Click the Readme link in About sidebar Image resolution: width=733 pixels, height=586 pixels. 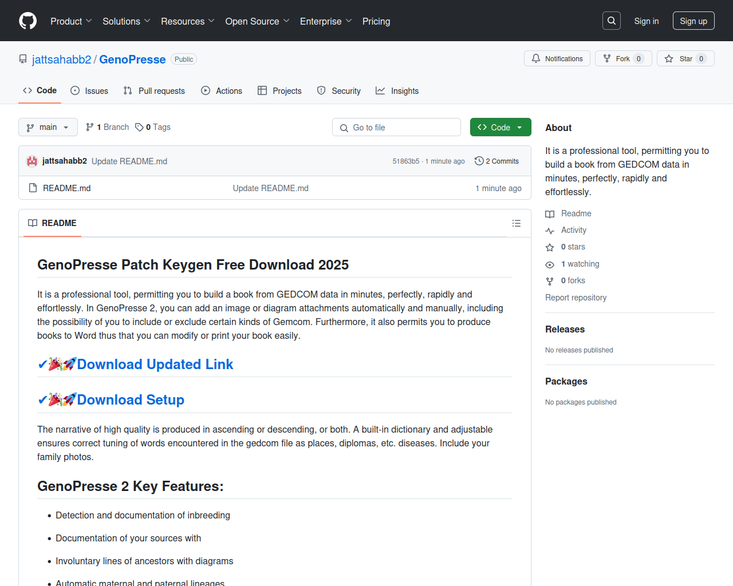[x=576, y=213]
